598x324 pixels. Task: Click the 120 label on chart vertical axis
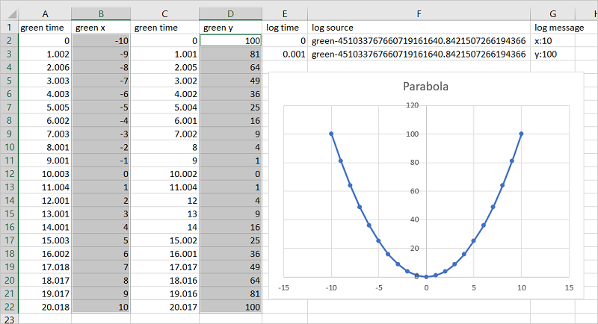click(410, 105)
